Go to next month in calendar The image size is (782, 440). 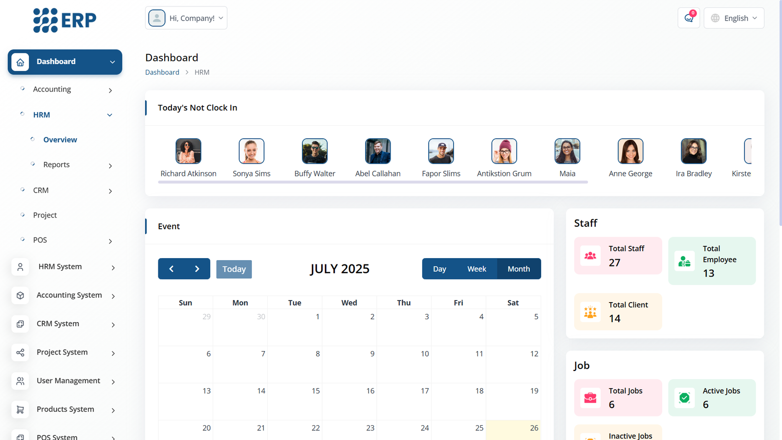click(197, 269)
